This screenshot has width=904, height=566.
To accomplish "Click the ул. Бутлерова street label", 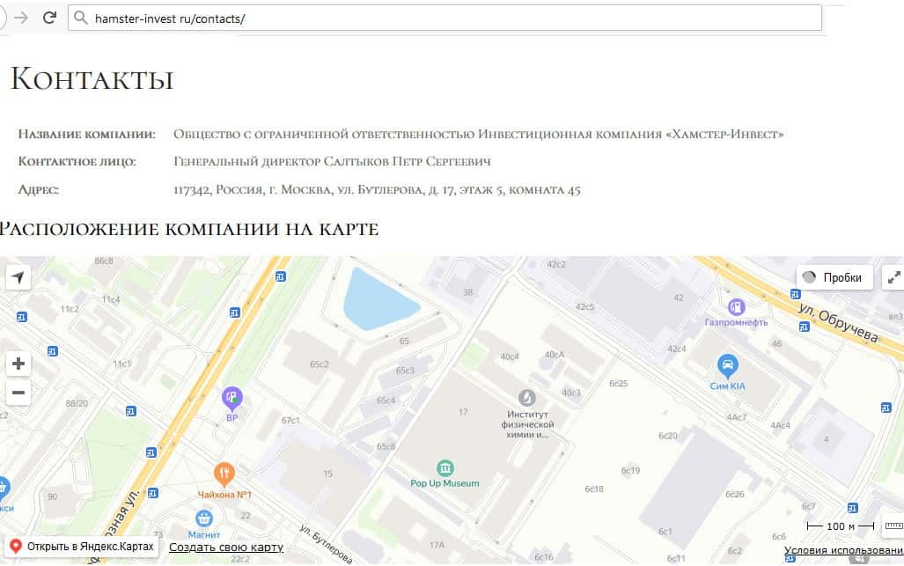I will pos(327,544).
